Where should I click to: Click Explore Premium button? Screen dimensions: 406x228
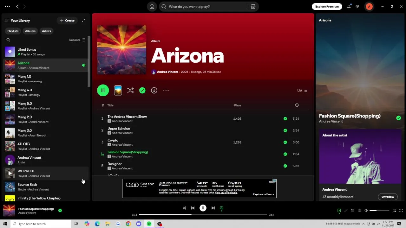[x=327, y=7]
